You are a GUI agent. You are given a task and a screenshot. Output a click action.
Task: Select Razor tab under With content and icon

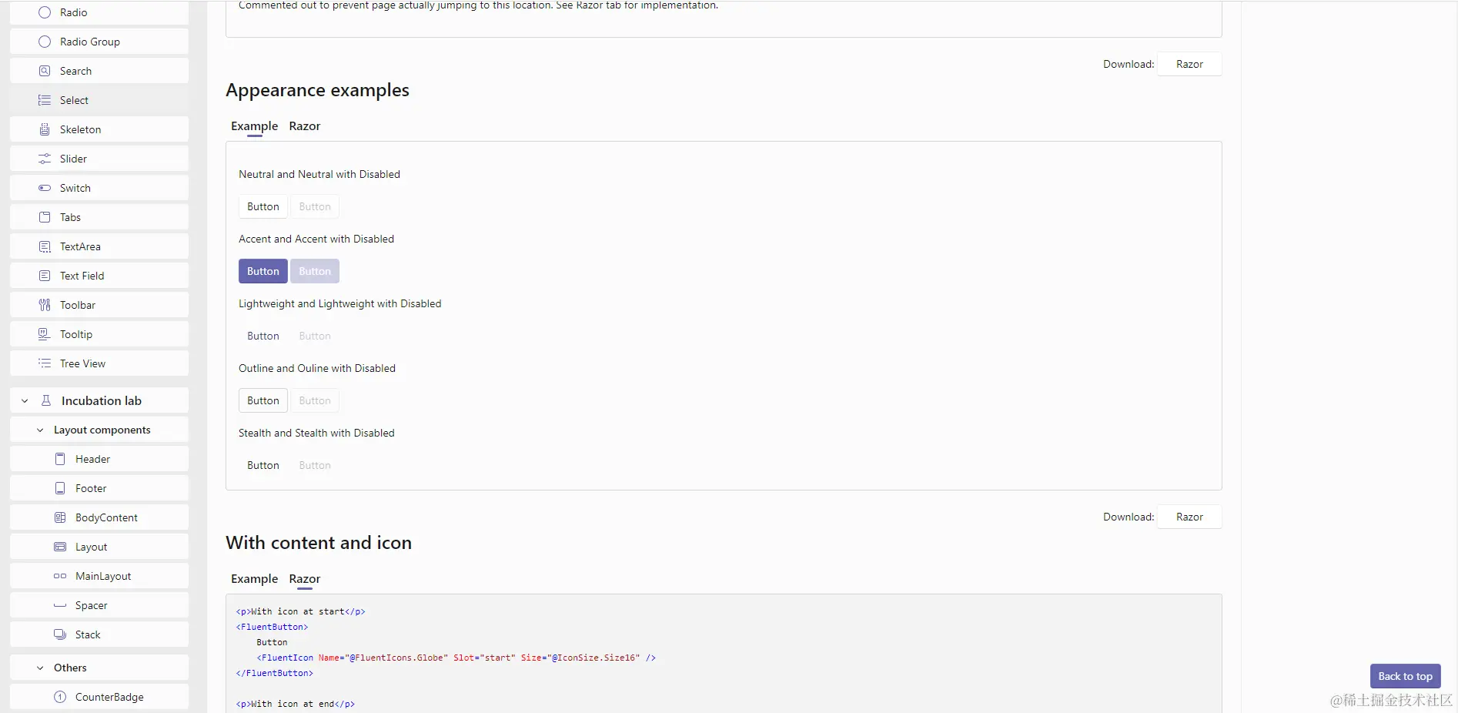pyautogui.click(x=305, y=579)
